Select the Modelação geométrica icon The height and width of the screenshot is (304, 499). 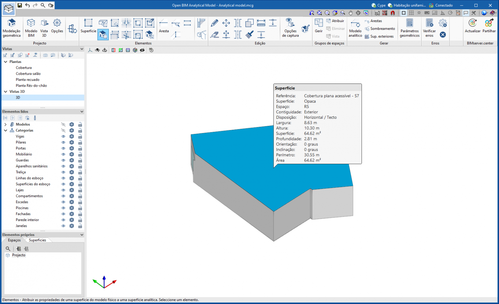click(12, 28)
